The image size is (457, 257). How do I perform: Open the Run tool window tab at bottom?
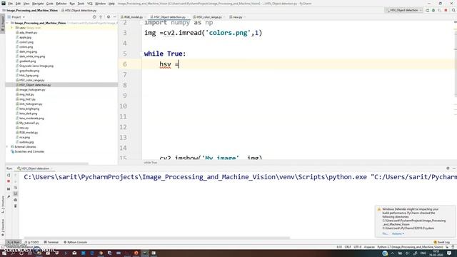click(x=14, y=242)
